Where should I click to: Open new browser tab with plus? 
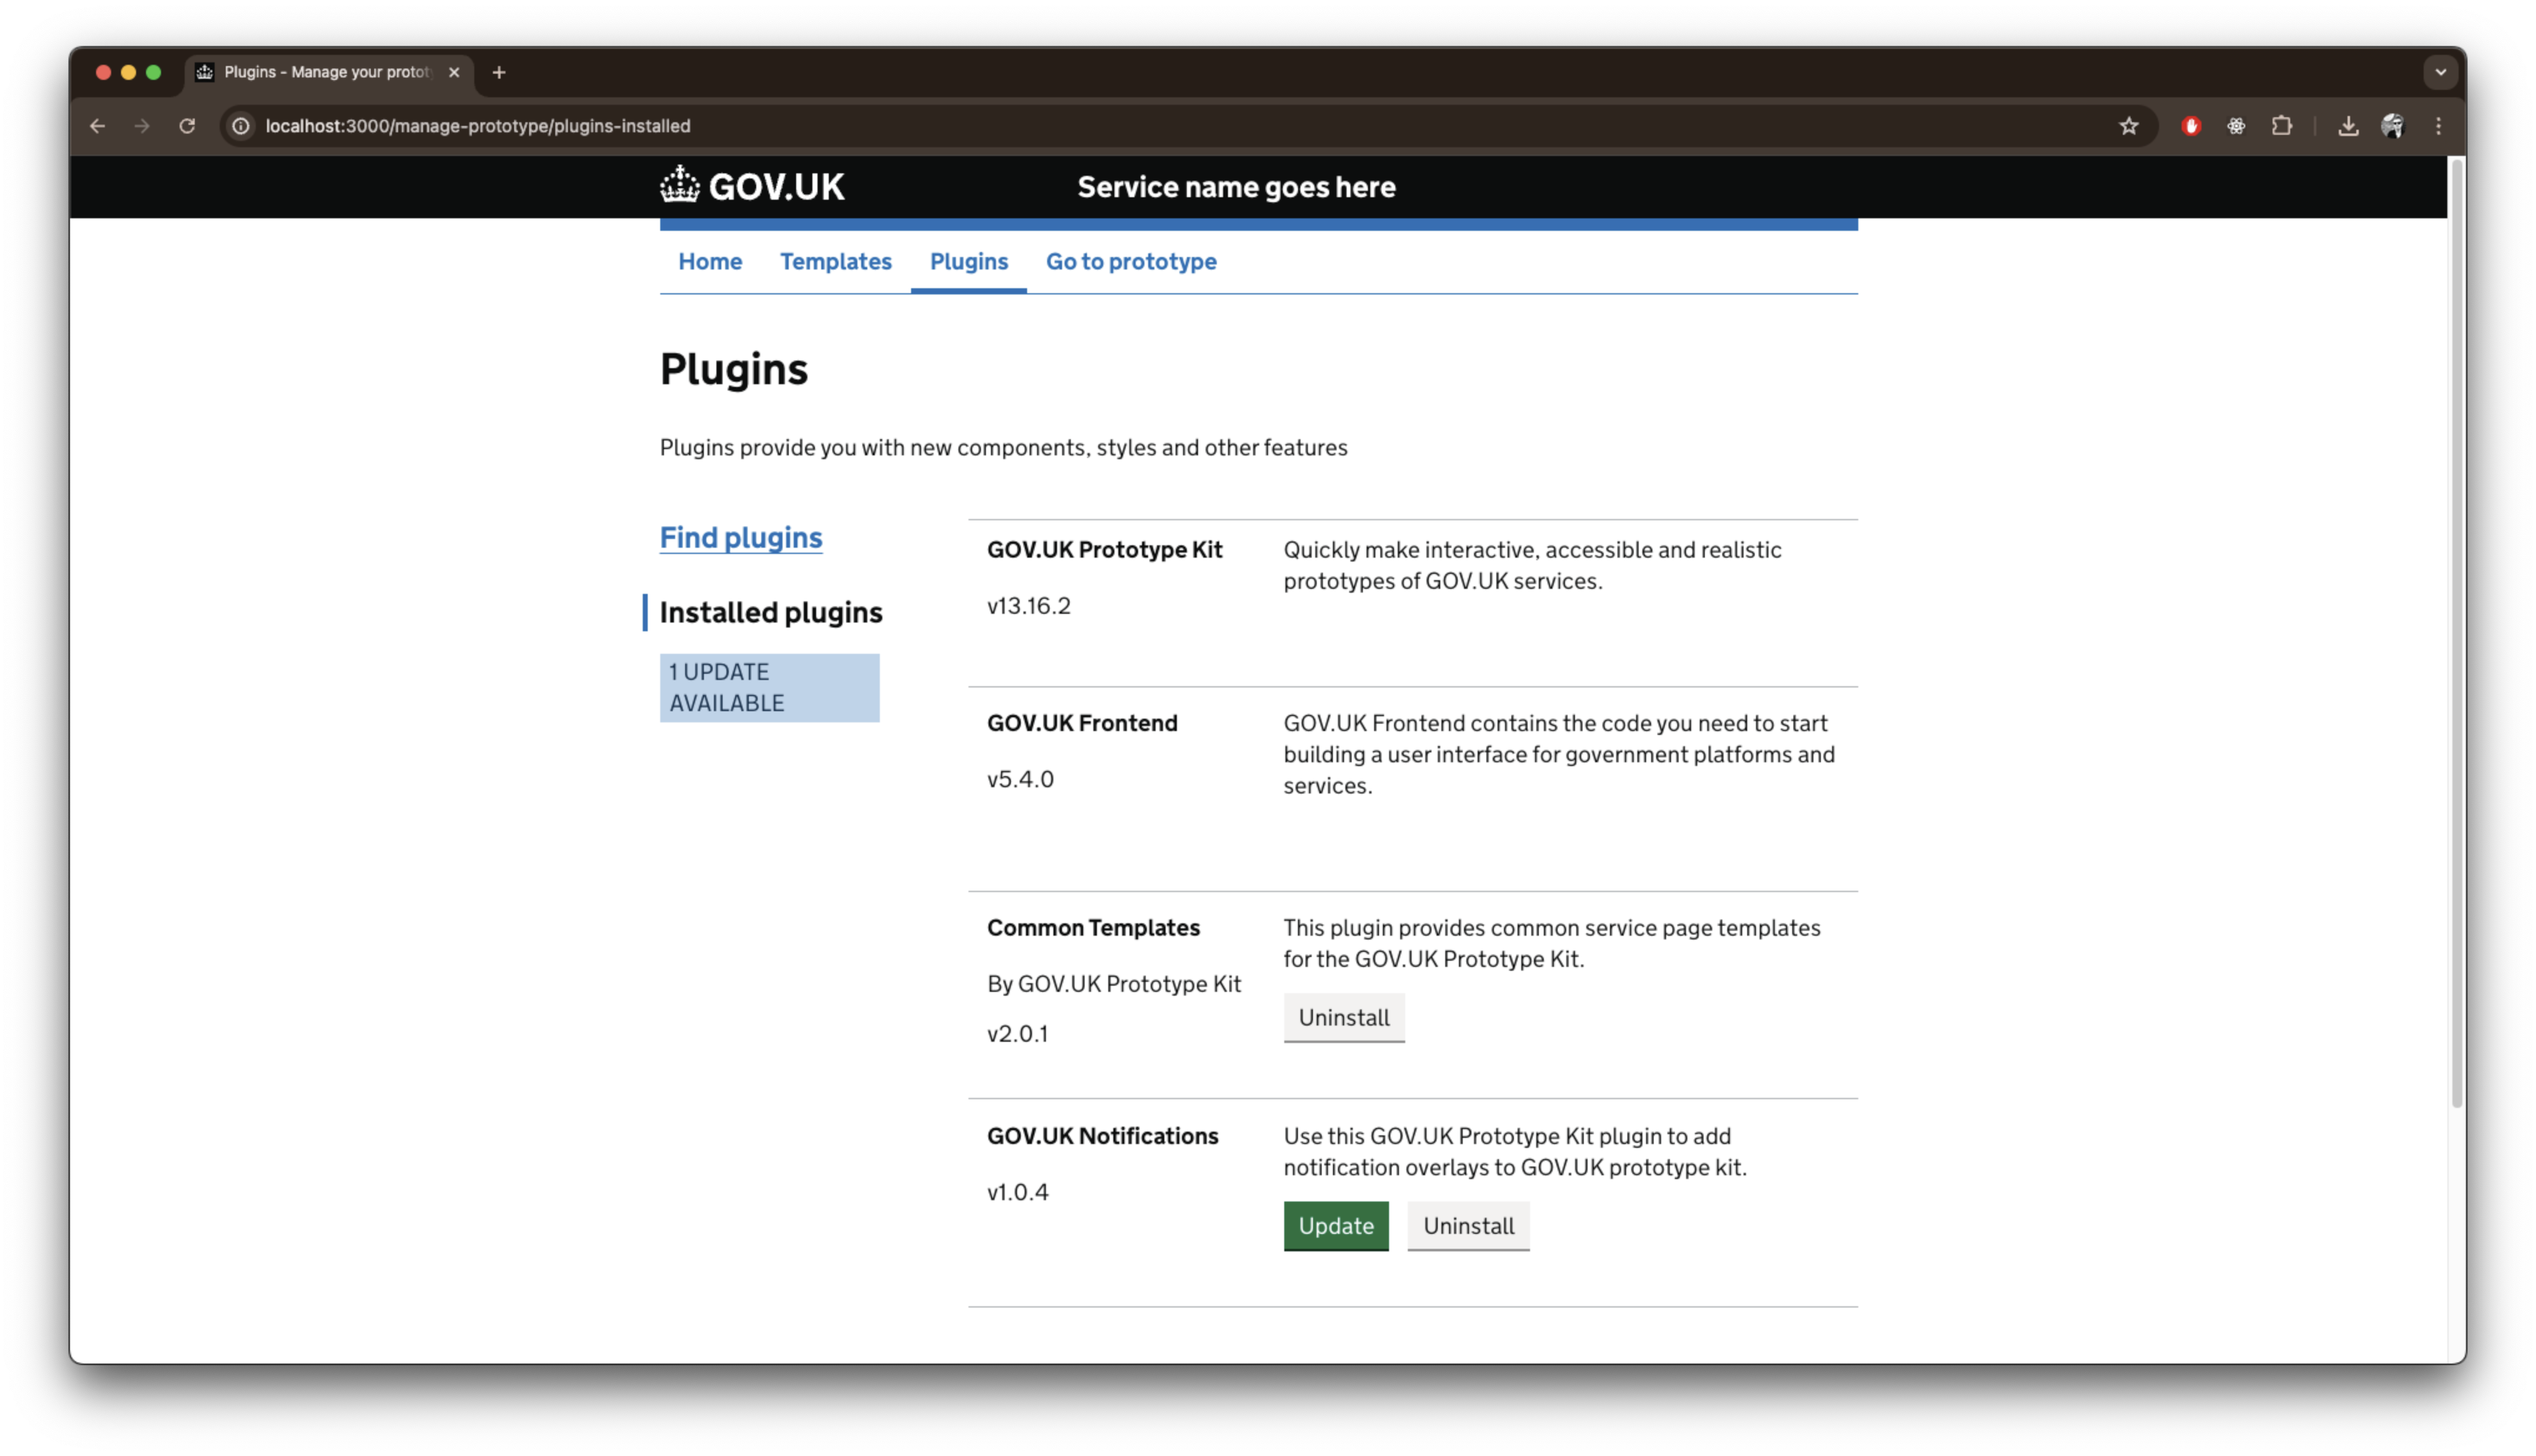coord(499,72)
